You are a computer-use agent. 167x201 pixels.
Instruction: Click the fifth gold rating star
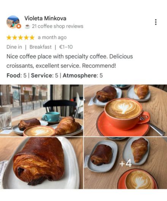(x=32, y=38)
